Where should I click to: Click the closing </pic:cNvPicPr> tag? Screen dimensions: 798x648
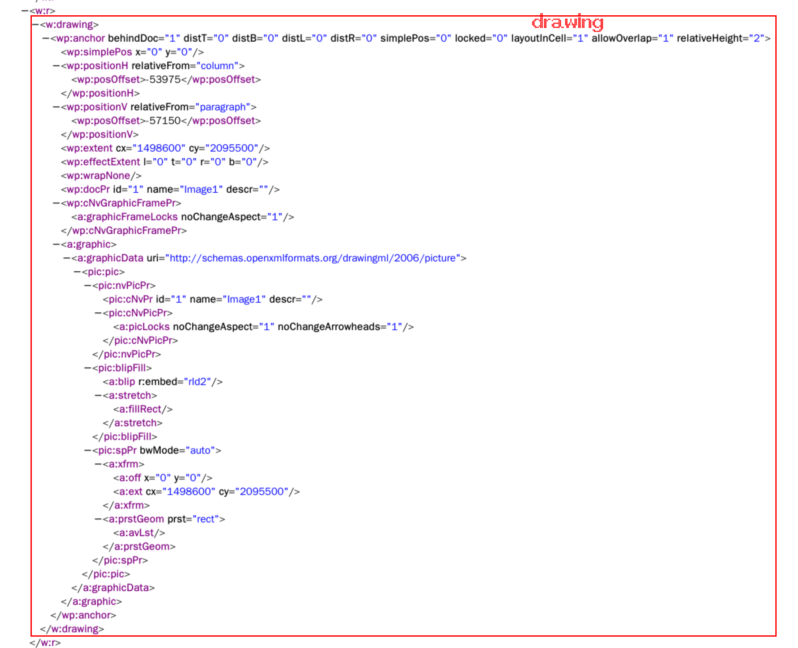click(x=140, y=341)
